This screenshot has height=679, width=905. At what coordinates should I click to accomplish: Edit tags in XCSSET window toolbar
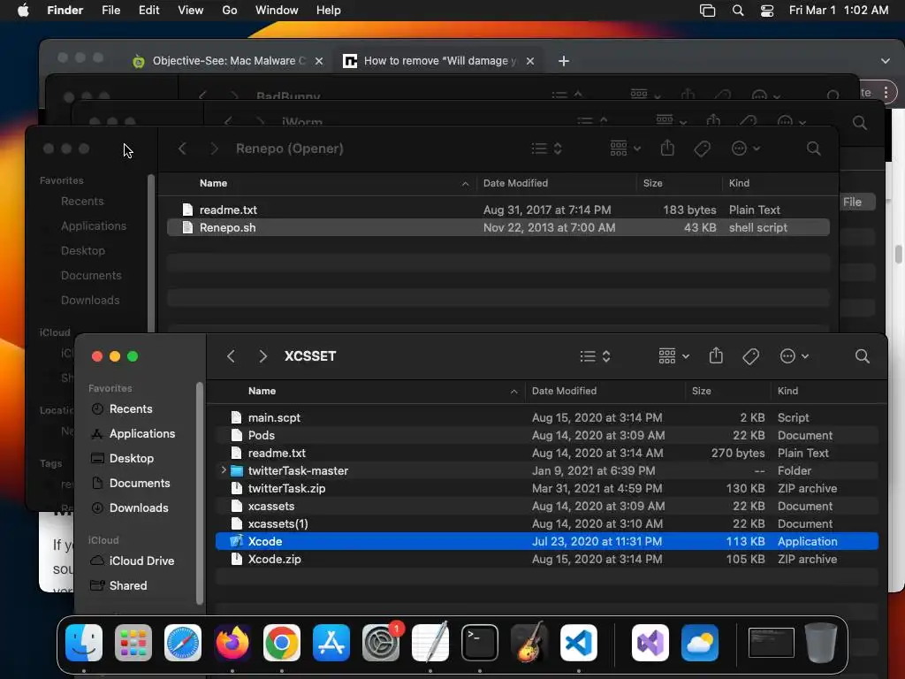coord(750,356)
